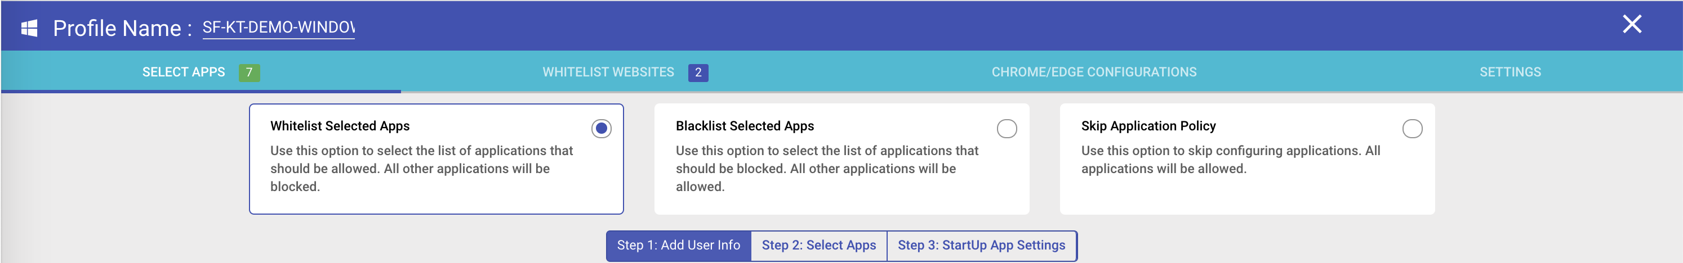Click the Windows logo icon
The height and width of the screenshot is (263, 1683).
pyautogui.click(x=29, y=28)
